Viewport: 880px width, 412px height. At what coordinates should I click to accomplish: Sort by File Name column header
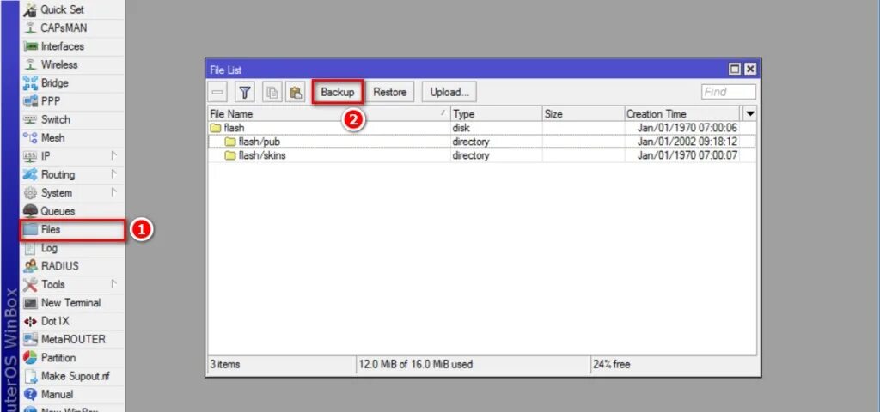pos(329,114)
